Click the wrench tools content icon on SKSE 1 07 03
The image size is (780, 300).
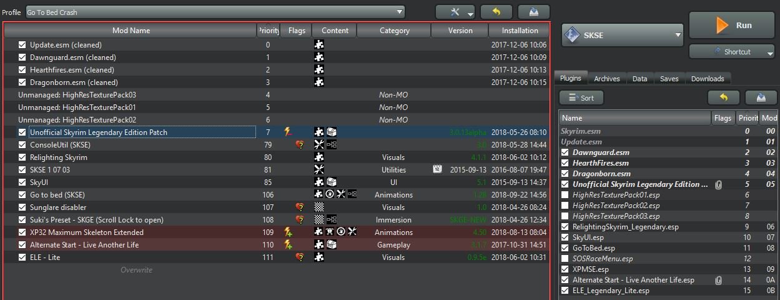pyautogui.click(x=319, y=169)
